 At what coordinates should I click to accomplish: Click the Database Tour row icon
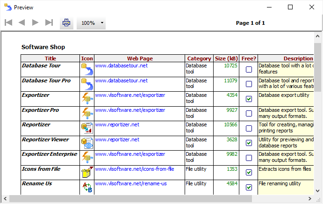[87, 70]
